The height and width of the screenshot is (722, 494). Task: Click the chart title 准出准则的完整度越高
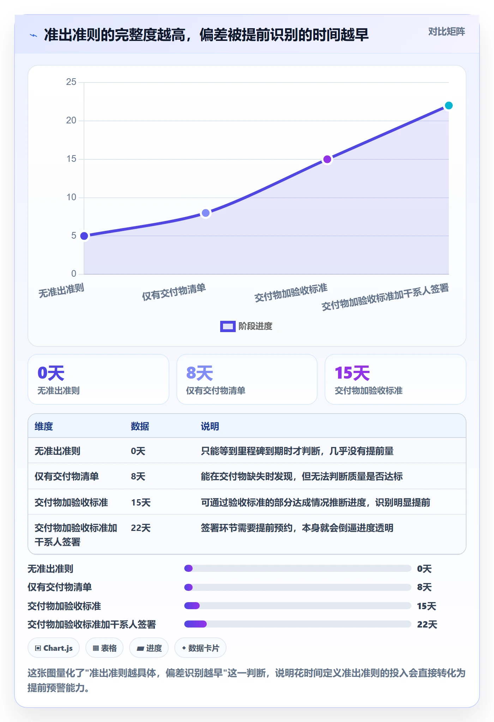206,35
